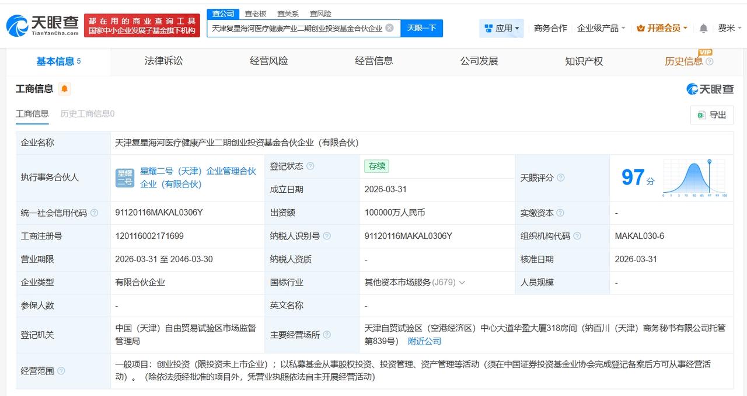Expand the 其他资本市场服务 industry chevron

[x=462, y=282]
